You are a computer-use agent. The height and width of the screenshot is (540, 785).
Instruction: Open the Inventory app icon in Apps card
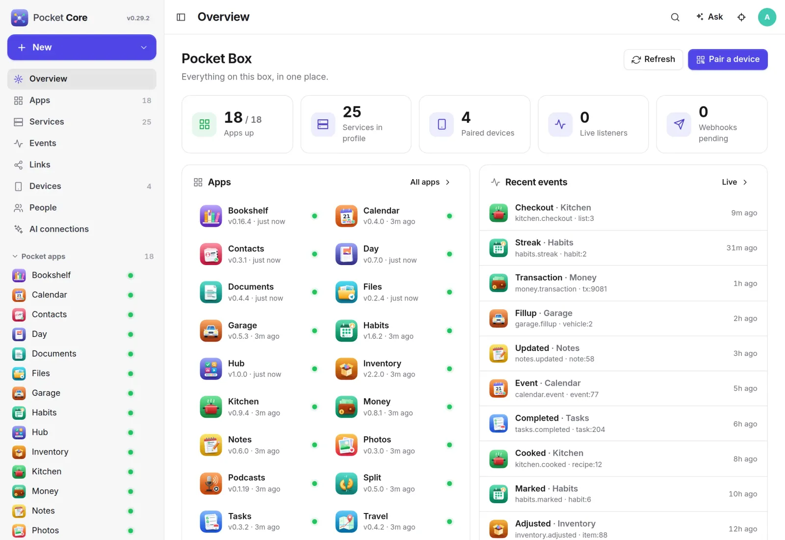[346, 369]
